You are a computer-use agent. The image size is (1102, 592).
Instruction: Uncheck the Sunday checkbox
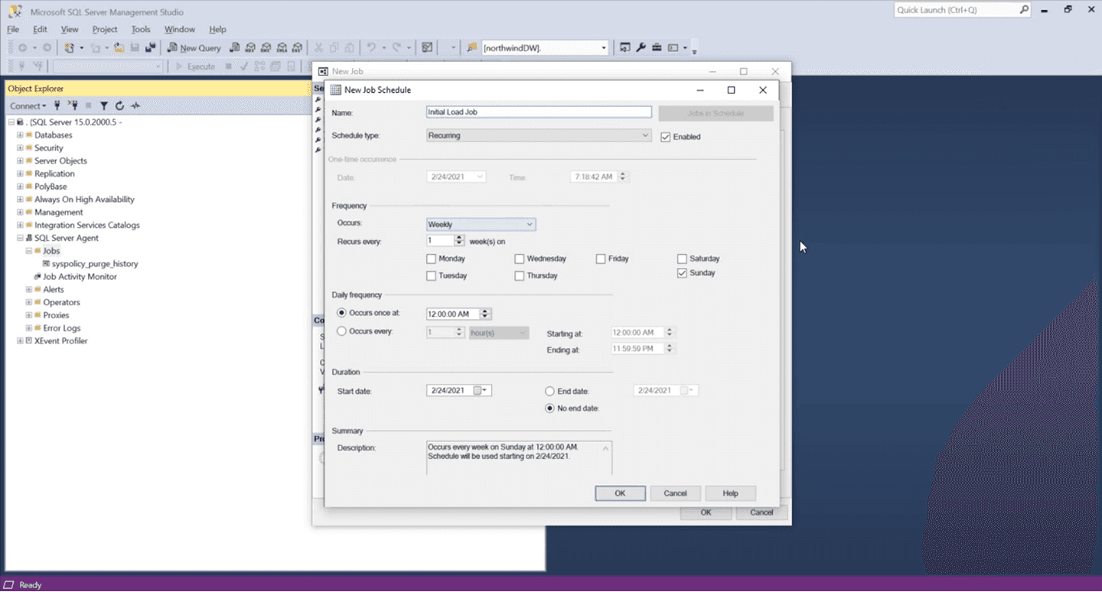(x=683, y=272)
